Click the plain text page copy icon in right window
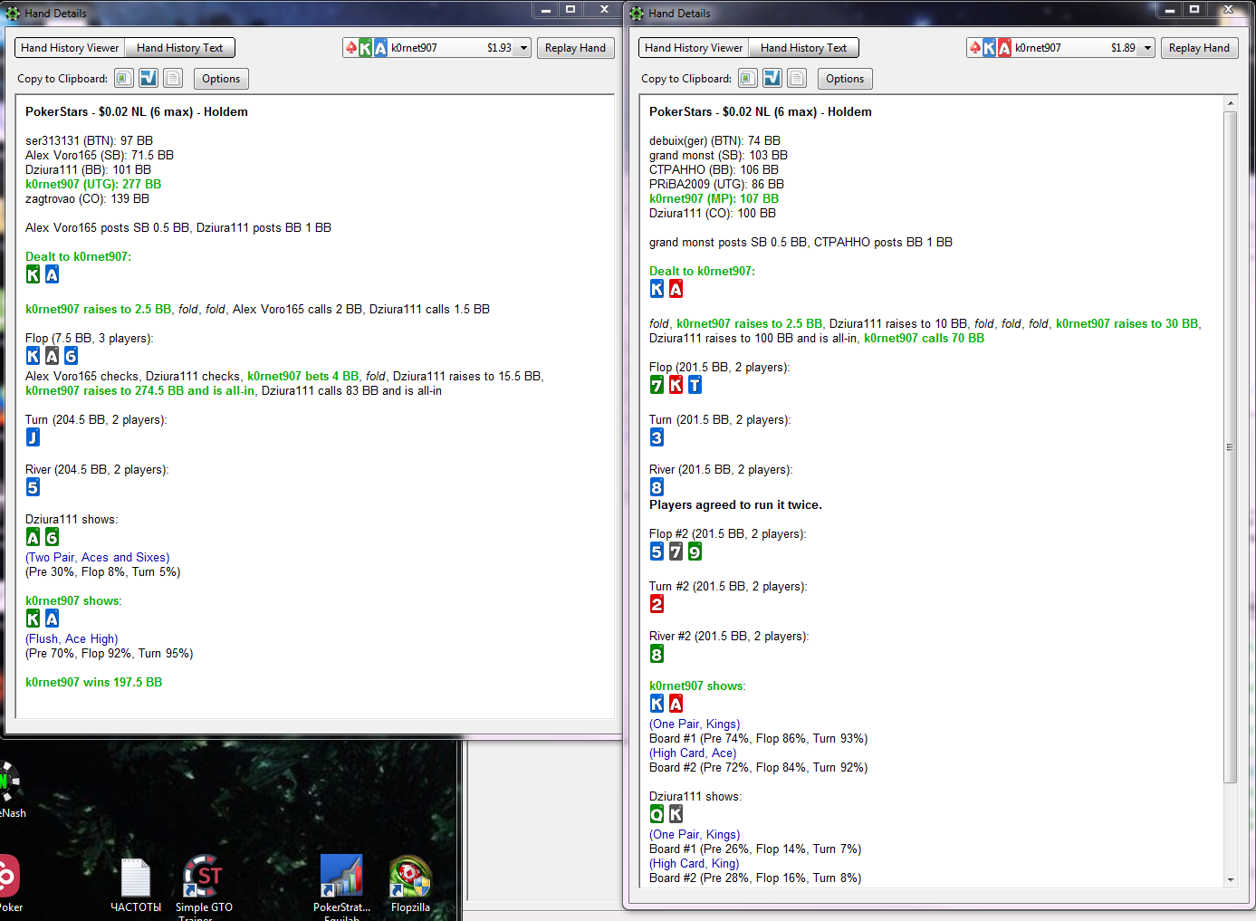 (x=797, y=78)
